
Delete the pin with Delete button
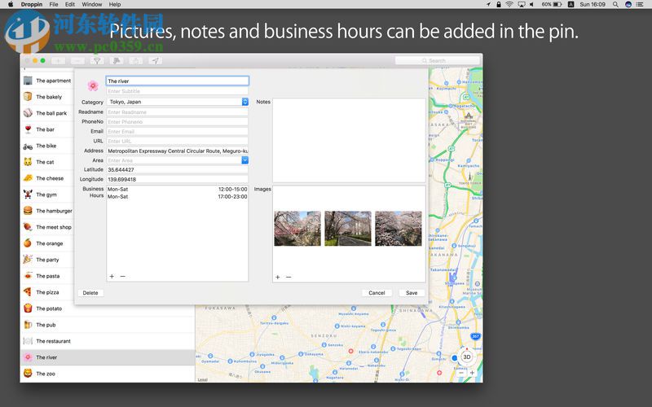(x=90, y=293)
